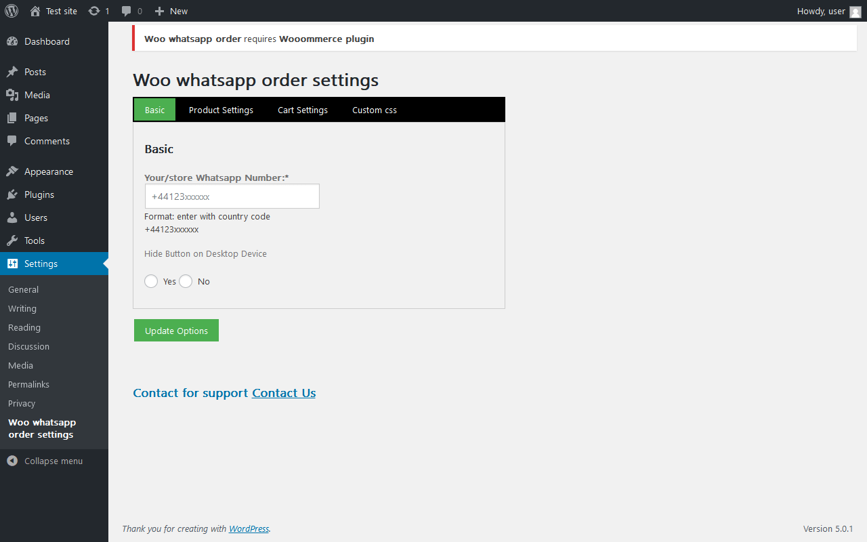Click the Settings sliders icon
Screen dimensions: 867x542
[12, 264]
